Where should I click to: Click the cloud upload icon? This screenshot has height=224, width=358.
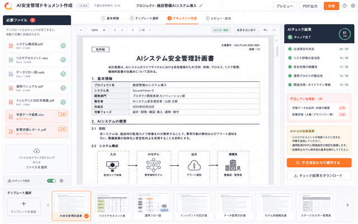point(36,151)
